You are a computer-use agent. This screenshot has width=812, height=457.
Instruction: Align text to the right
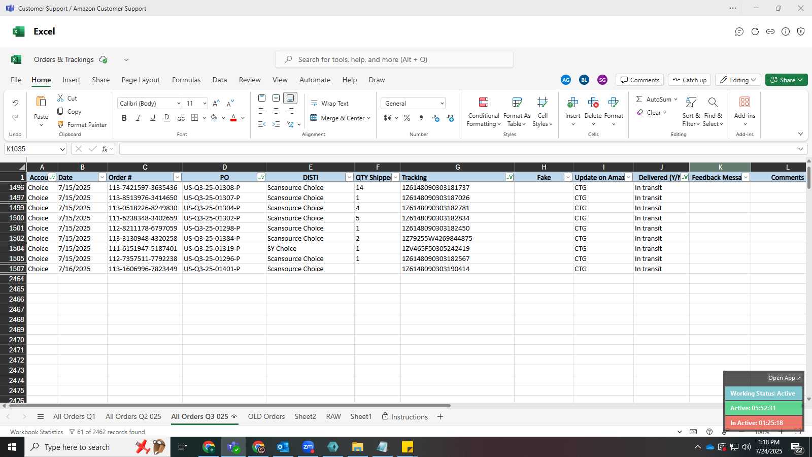pos(290,111)
